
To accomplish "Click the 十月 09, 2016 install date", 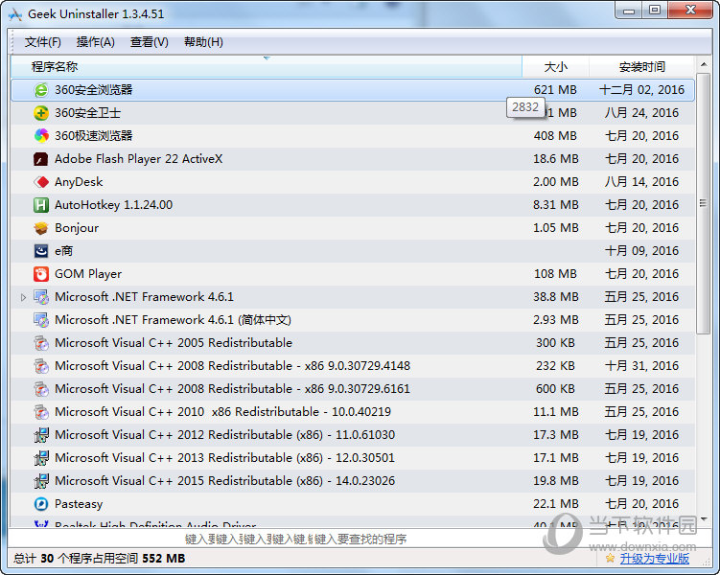I will [642, 251].
